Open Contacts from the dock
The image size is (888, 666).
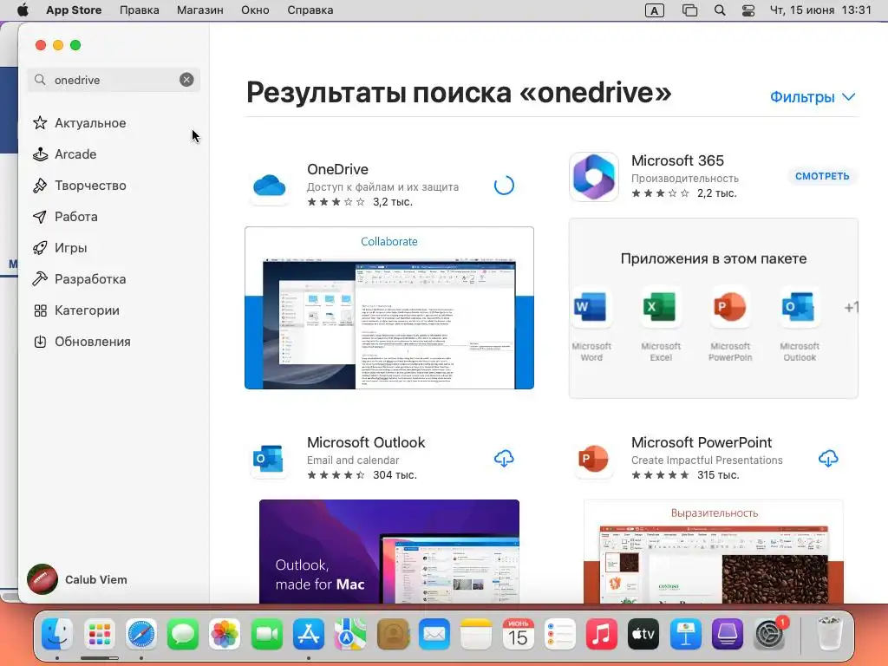coord(393,634)
